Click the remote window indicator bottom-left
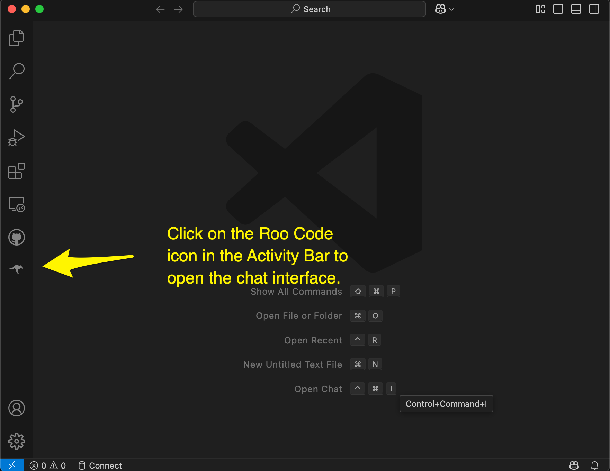 tap(11, 465)
